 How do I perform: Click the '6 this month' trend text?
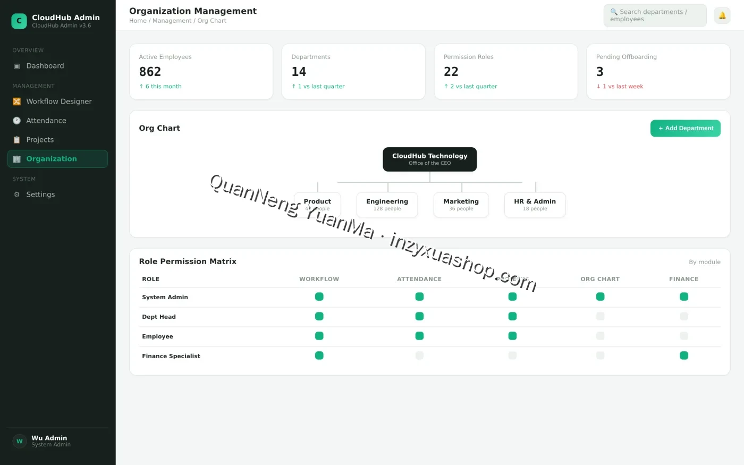pyautogui.click(x=160, y=86)
